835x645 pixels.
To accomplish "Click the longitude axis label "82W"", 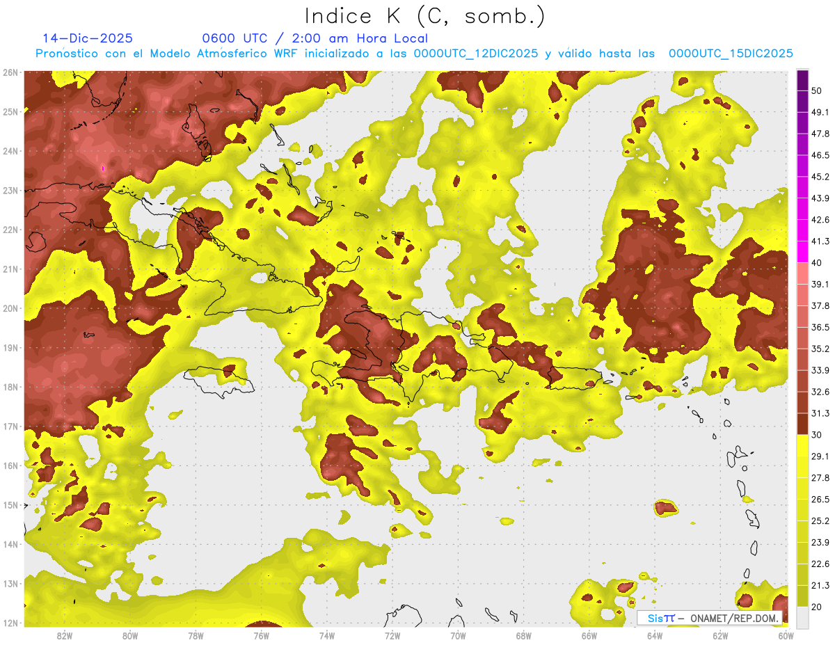I will coord(65,636).
